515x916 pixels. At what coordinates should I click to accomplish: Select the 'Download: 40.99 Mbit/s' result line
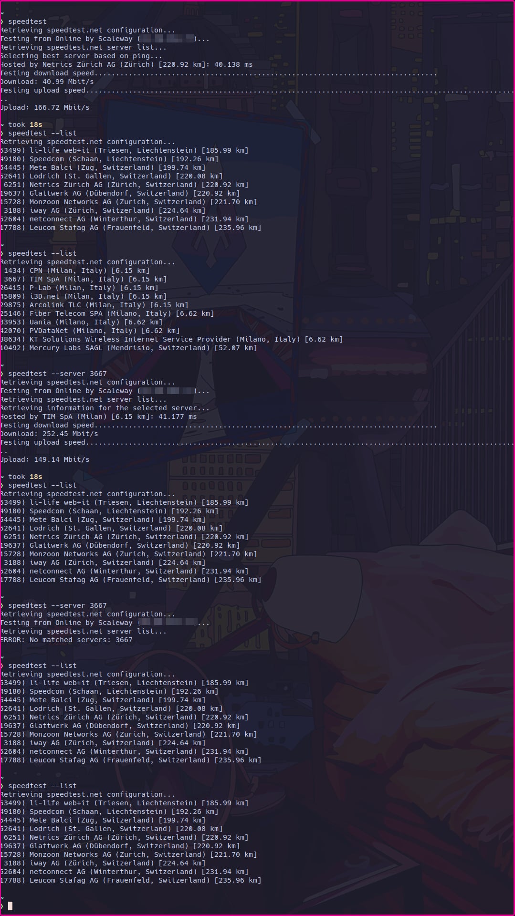click(x=47, y=82)
